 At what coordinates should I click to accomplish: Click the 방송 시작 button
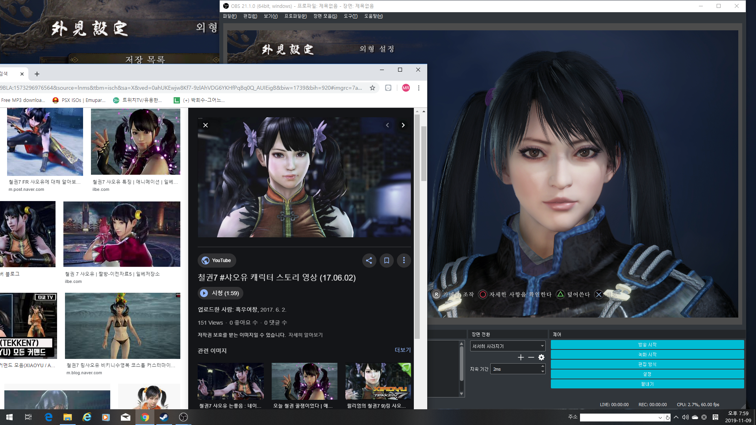(x=647, y=345)
